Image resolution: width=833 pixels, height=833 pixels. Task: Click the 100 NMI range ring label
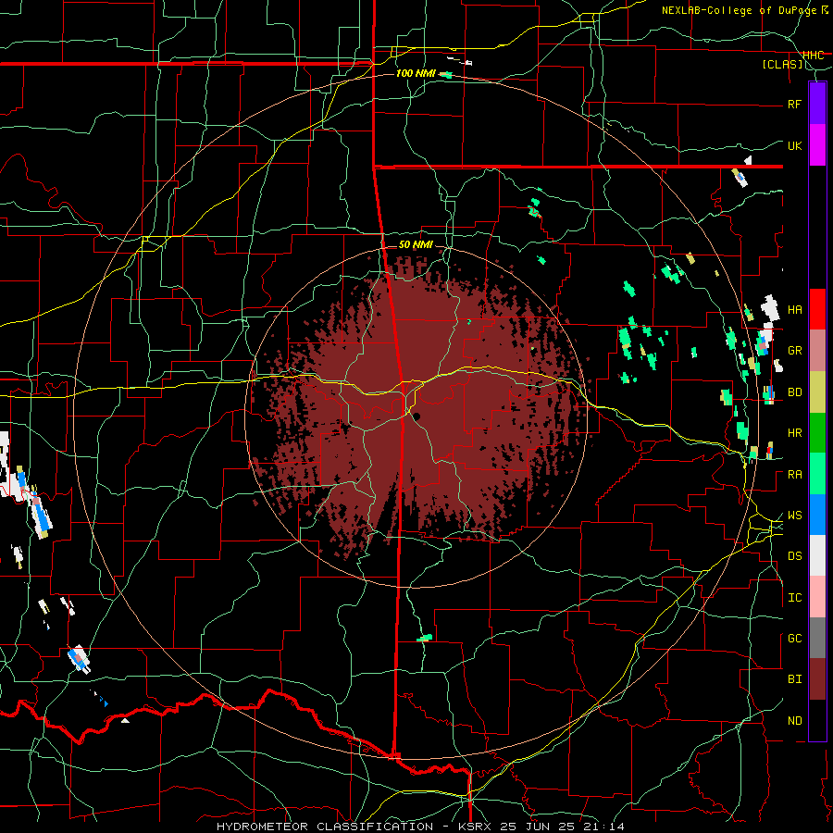(x=416, y=73)
